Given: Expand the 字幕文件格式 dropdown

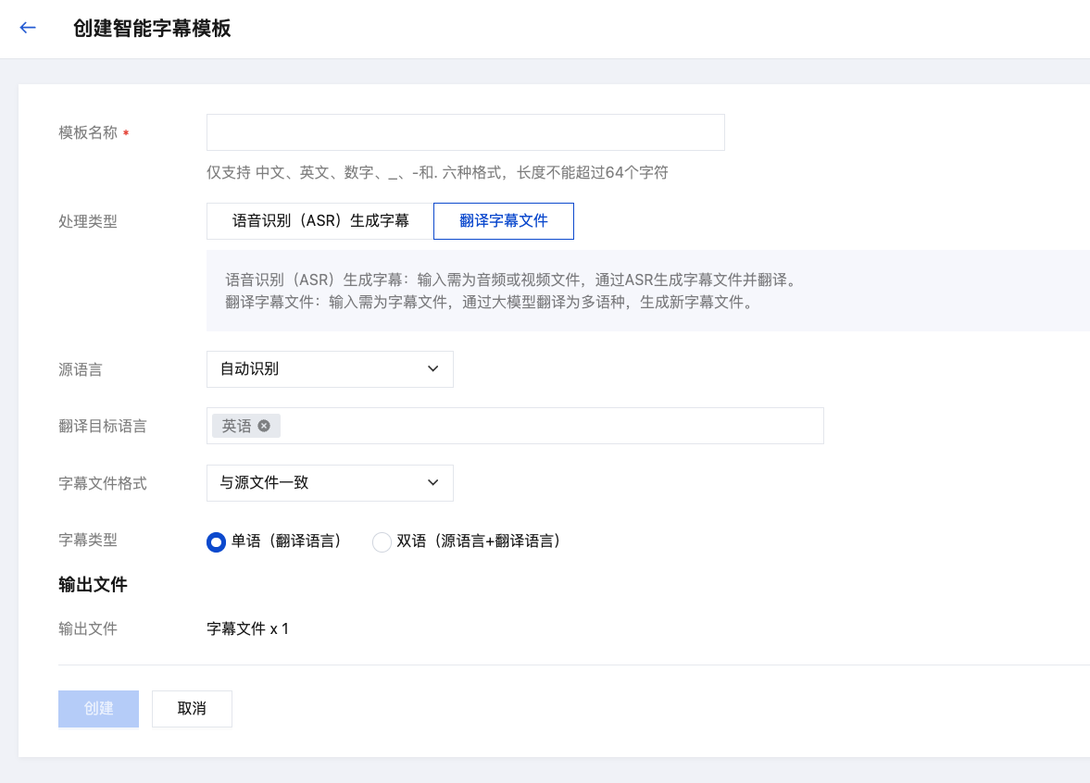Looking at the screenshot, I should [x=330, y=483].
